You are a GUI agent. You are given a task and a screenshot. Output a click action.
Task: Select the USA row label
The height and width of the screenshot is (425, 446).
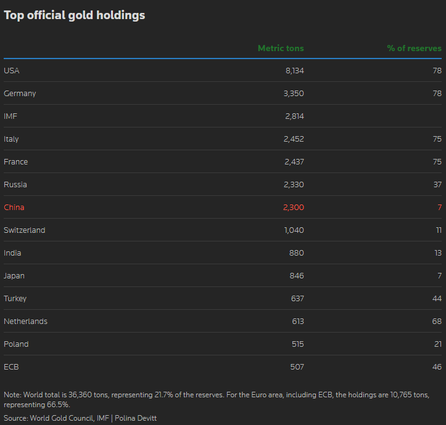click(x=12, y=71)
